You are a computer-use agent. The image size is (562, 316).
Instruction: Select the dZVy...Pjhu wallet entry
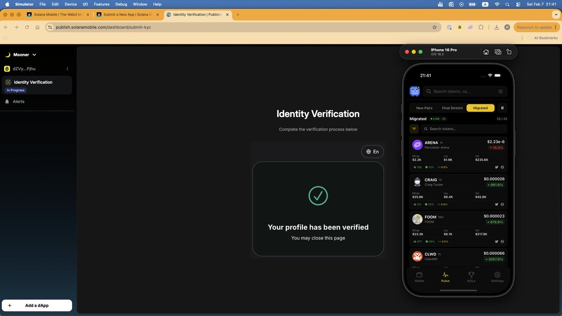point(24,69)
